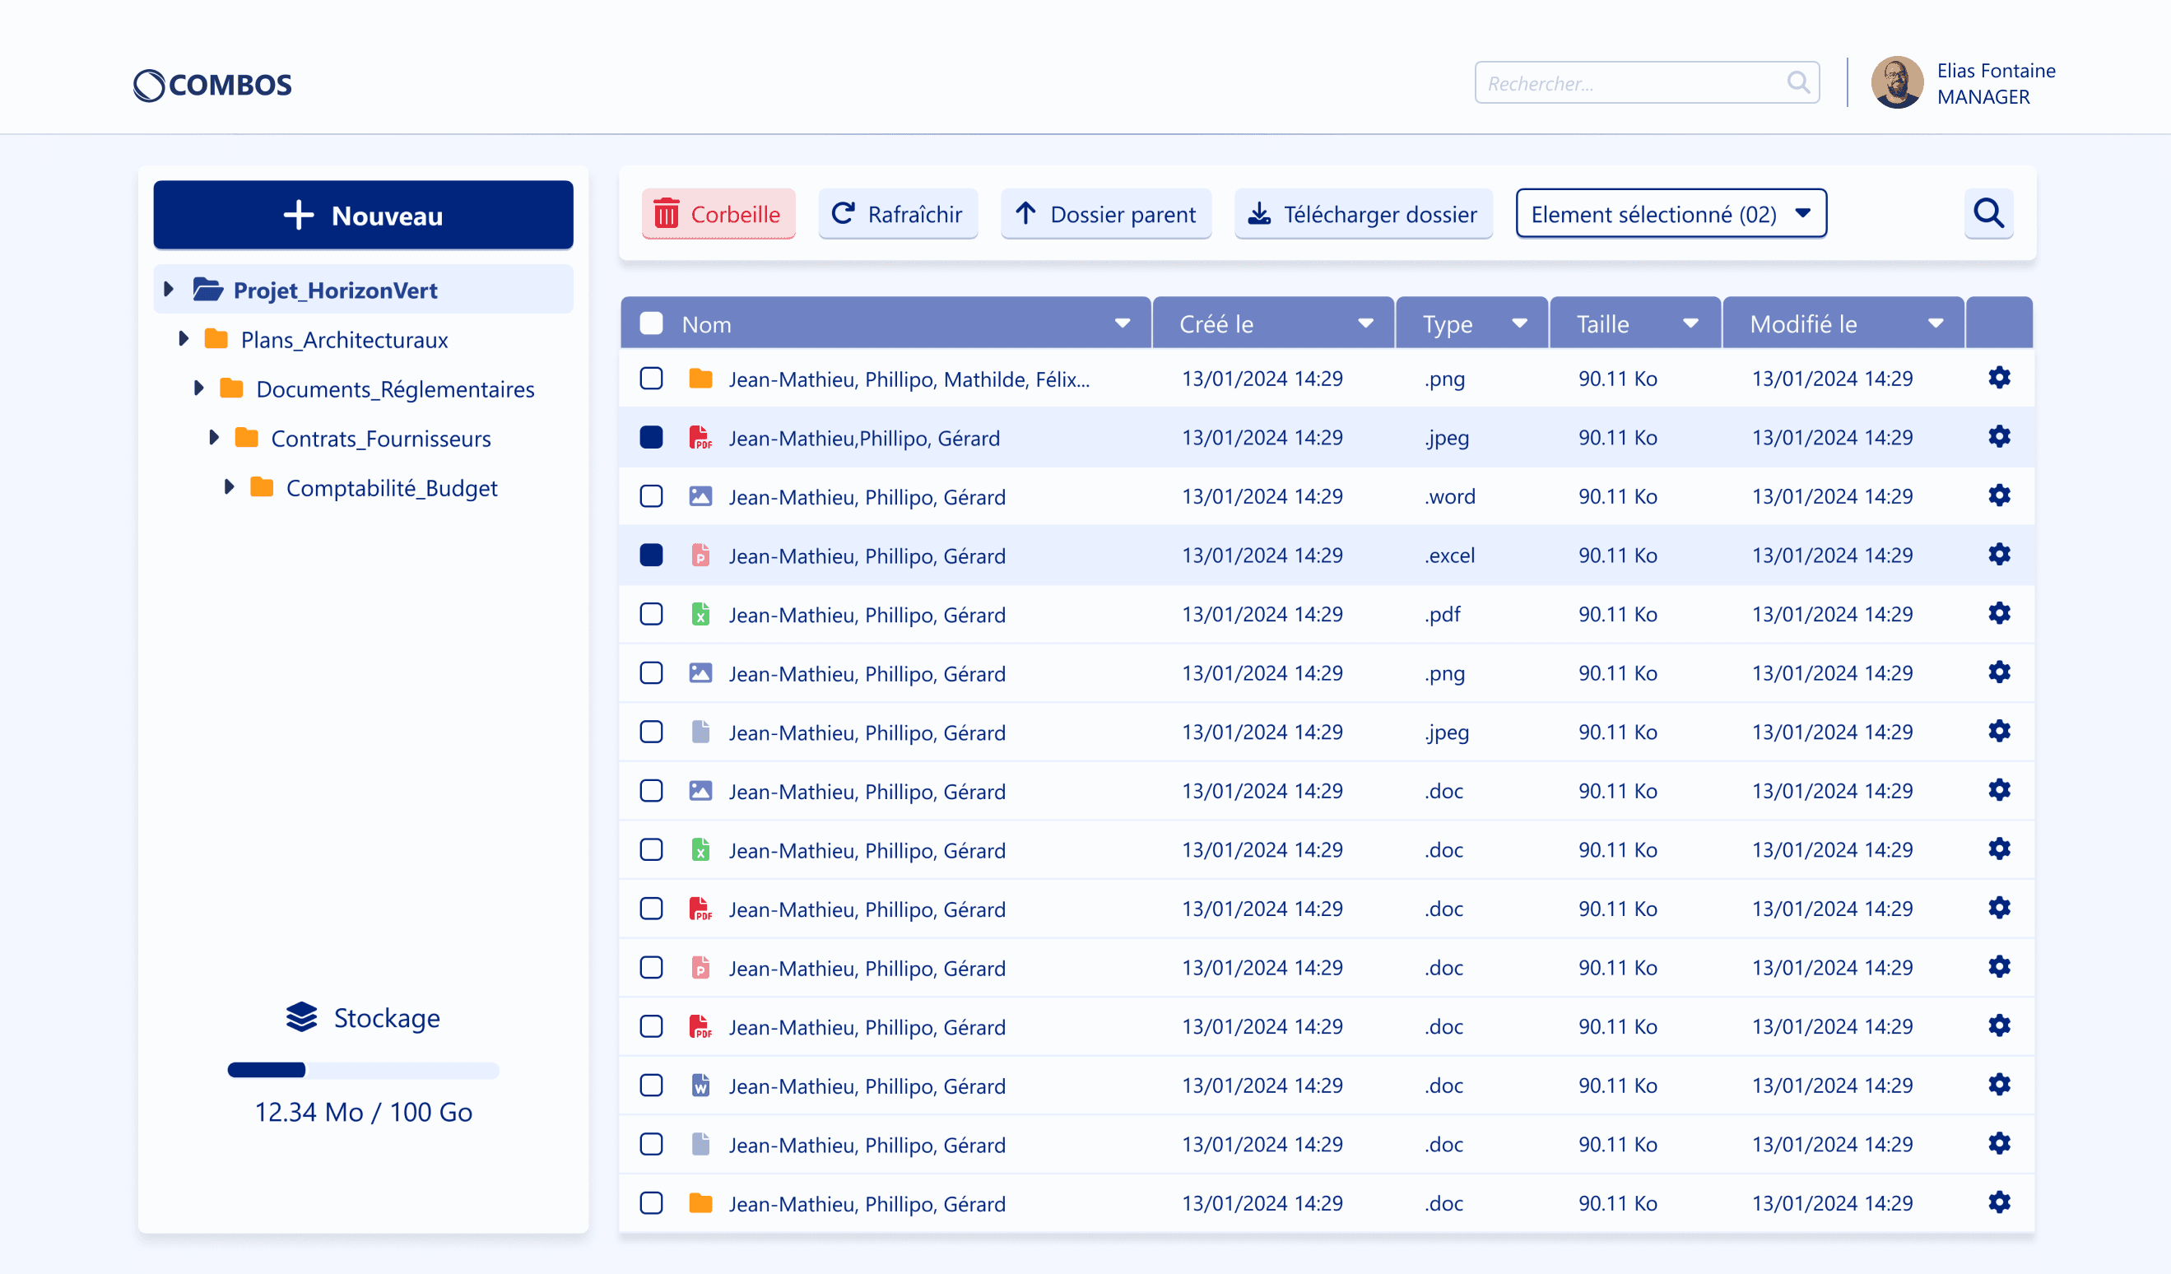Open settings gear for the last .doc row

1999,1202
